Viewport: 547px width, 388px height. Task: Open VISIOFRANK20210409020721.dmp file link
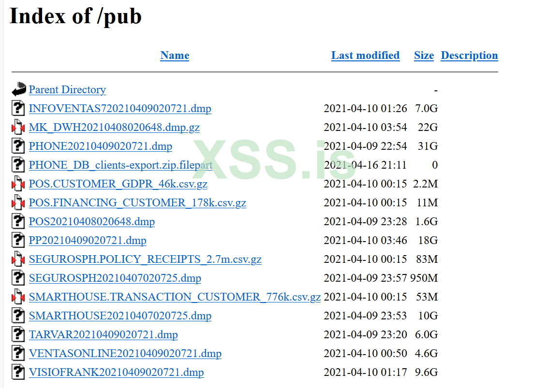click(x=116, y=372)
